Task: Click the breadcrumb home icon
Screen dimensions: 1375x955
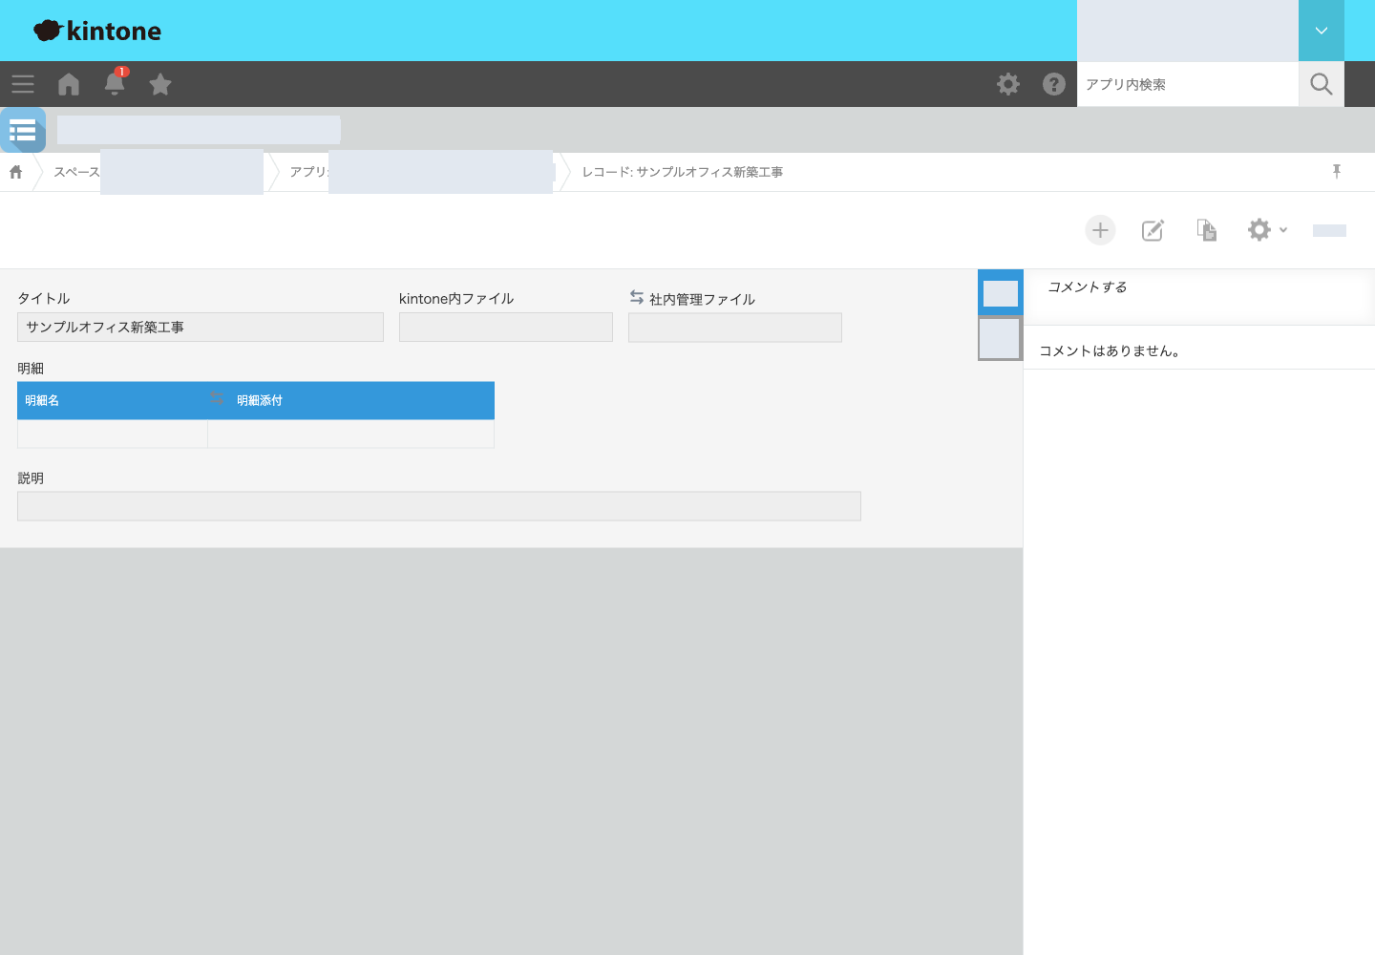Action: click(16, 172)
